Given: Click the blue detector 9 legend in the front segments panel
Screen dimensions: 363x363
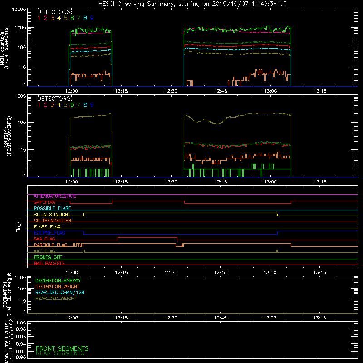Looking at the screenshot, I should pyautogui.click(x=92, y=18).
